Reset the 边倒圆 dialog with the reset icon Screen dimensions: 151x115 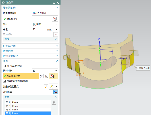click(x=54, y=3)
